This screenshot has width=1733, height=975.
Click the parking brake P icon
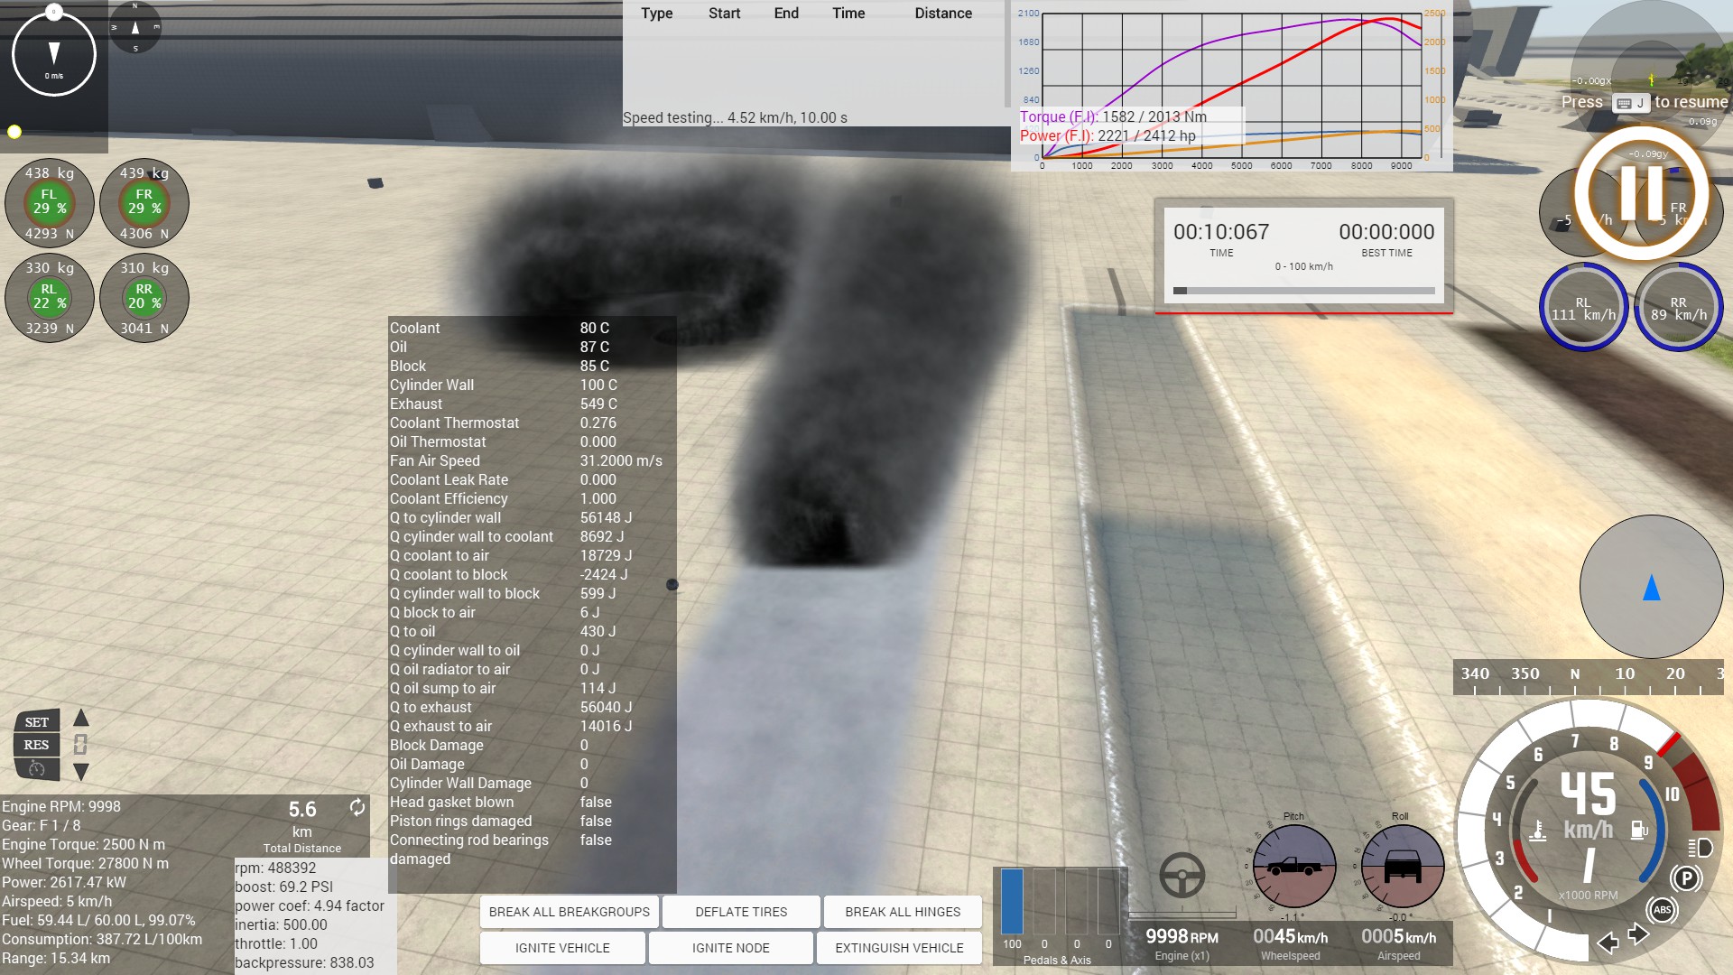(x=1685, y=877)
